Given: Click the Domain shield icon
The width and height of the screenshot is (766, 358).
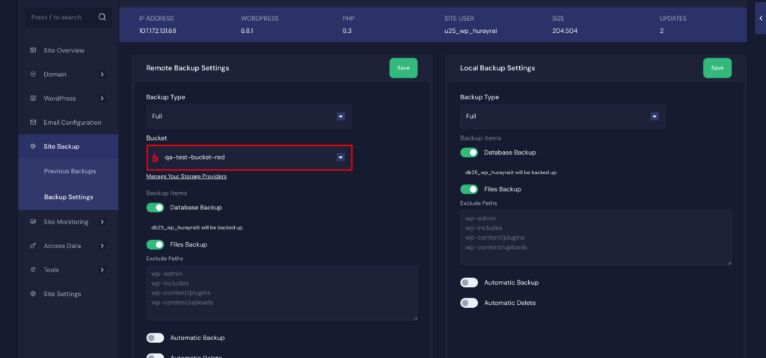Looking at the screenshot, I should coord(33,74).
